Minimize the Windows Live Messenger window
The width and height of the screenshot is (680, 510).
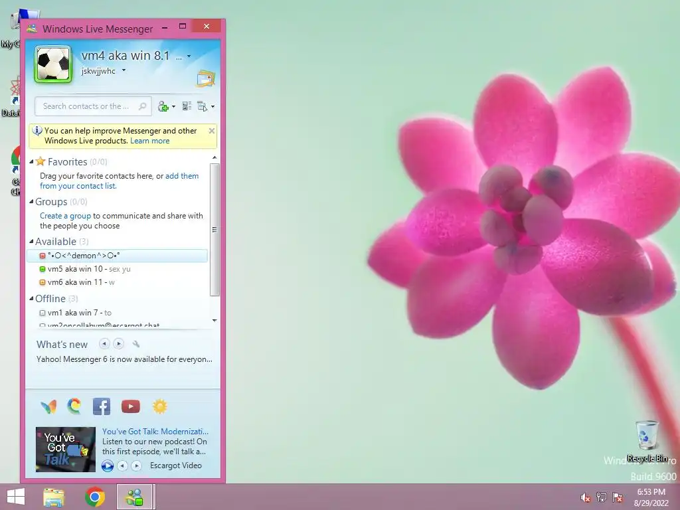[165, 28]
